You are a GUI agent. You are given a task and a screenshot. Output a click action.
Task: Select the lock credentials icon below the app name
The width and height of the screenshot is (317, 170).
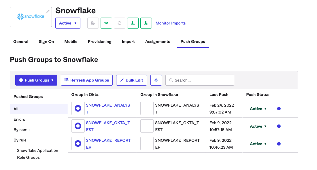pyautogui.click(x=93, y=23)
